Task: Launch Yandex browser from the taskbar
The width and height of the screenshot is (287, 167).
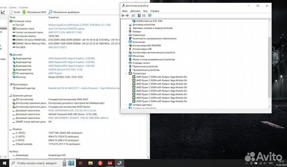Action: coord(100,163)
